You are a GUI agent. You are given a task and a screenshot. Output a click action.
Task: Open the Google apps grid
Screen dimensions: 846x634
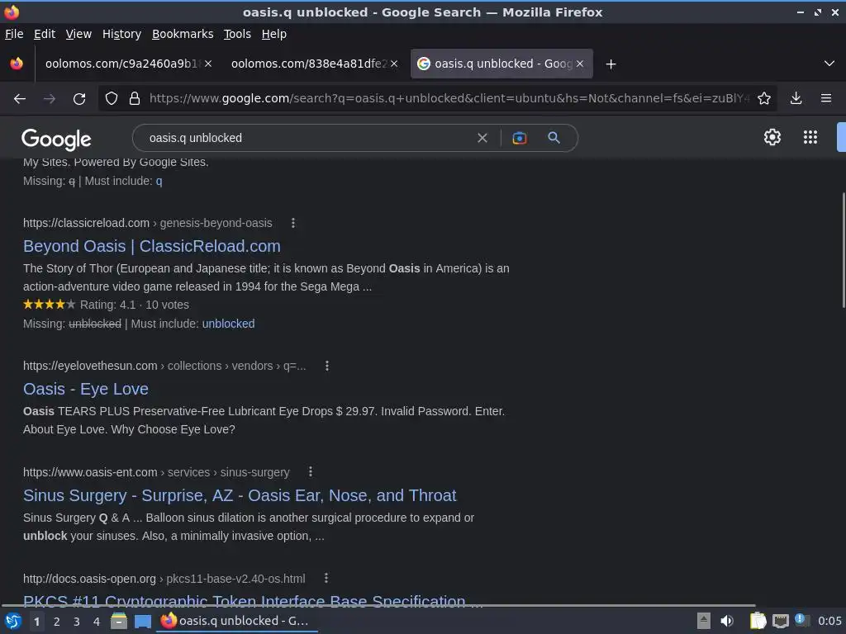[x=810, y=137]
